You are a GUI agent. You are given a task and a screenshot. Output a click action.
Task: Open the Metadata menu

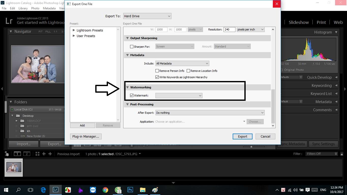(49, 8)
